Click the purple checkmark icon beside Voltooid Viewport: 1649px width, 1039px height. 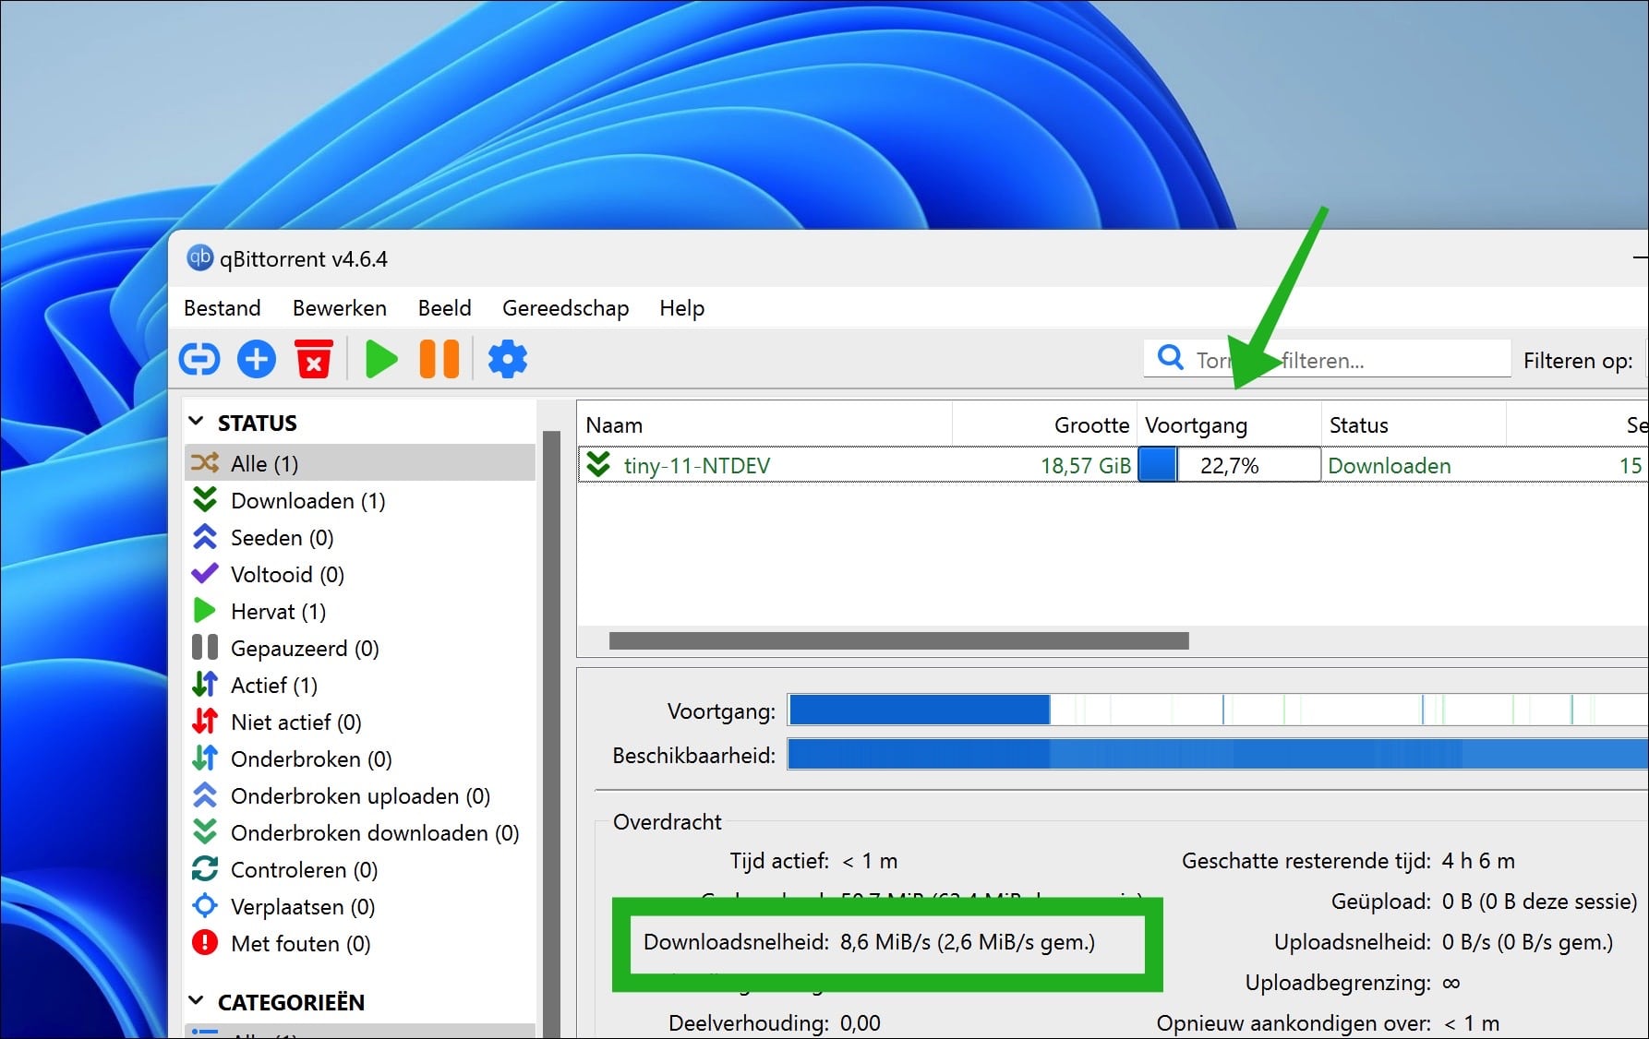point(205,574)
